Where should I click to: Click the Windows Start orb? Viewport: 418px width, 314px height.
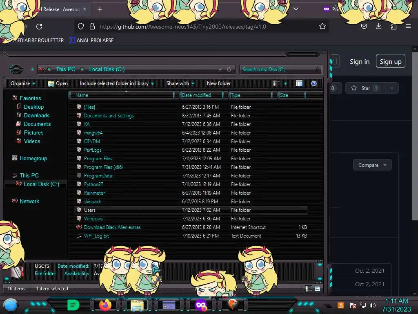click(x=11, y=305)
